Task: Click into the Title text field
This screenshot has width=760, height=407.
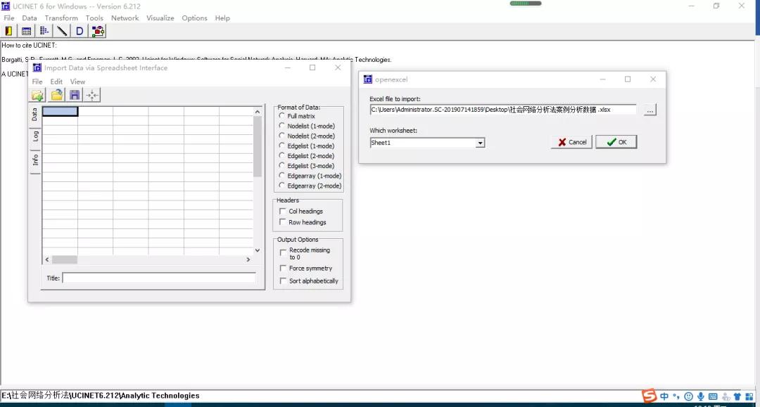Action: tap(159, 278)
